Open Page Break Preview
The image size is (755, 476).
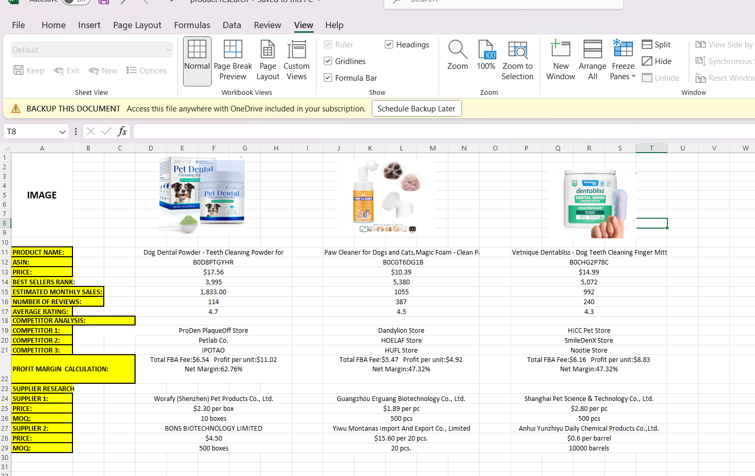coord(233,61)
